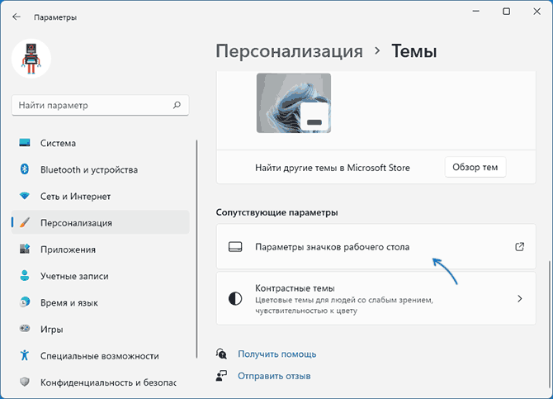
Task: Click the Сопутствующие параметры heading
Action: tap(276, 212)
